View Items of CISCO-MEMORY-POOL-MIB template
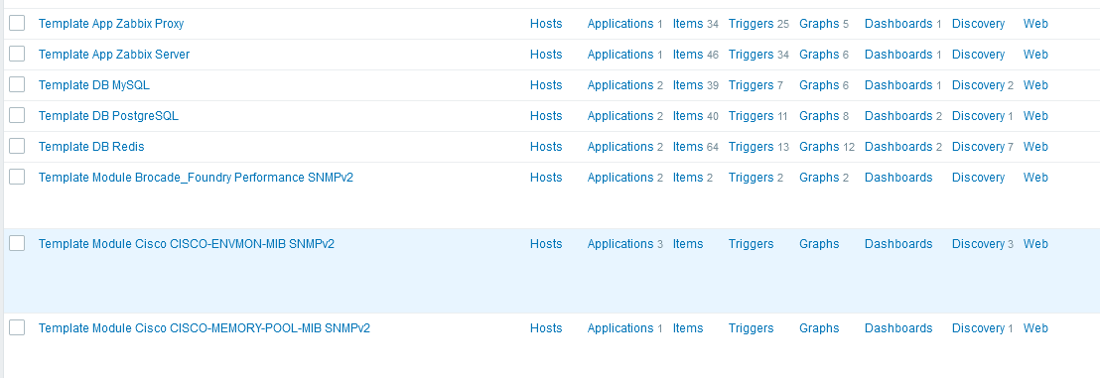 pos(687,328)
